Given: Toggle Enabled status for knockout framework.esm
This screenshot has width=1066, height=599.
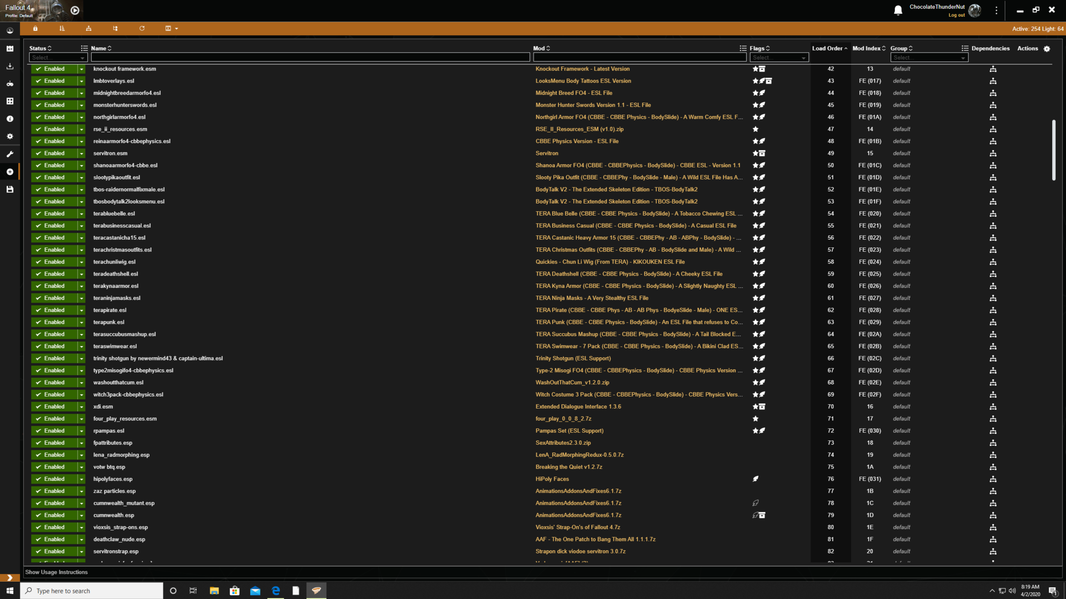Looking at the screenshot, I should tap(54, 69).
